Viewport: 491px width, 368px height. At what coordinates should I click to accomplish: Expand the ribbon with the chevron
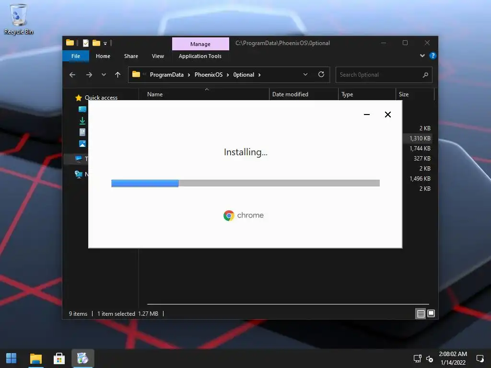pyautogui.click(x=422, y=56)
